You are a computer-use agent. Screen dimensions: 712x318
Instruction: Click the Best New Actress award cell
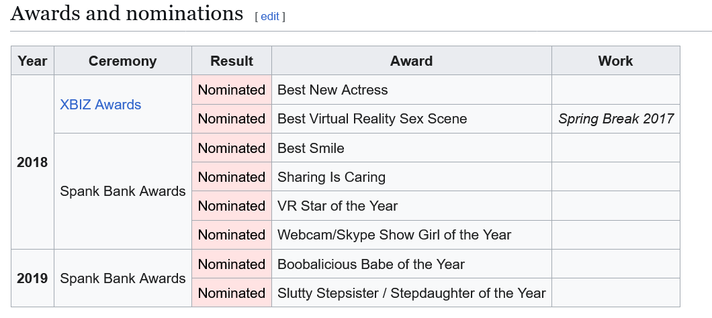click(x=332, y=90)
